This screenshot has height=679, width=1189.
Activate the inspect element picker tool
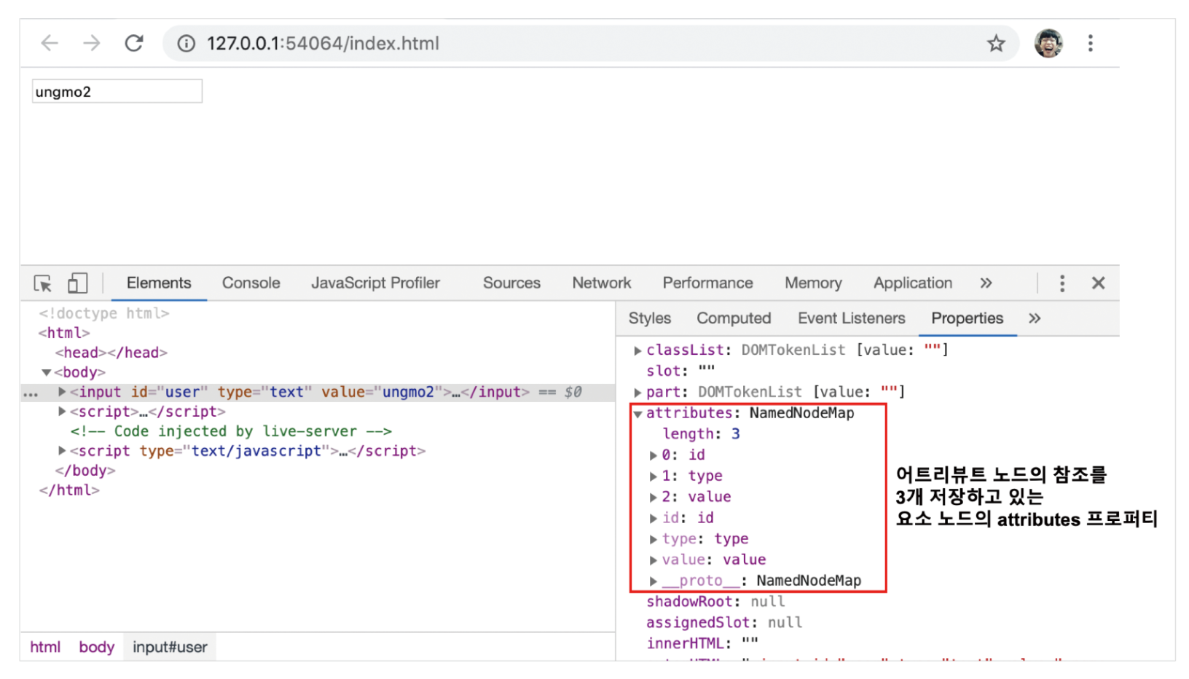coord(43,283)
